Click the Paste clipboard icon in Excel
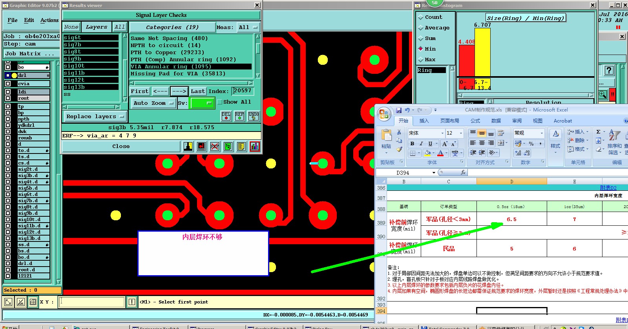This screenshot has height=329, width=628. (386, 136)
